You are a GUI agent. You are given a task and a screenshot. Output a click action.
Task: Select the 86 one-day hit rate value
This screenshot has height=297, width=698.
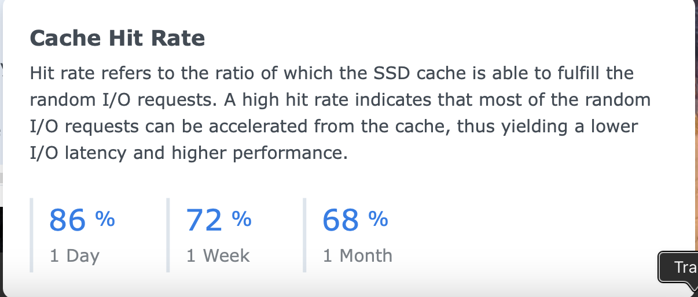[x=68, y=220]
